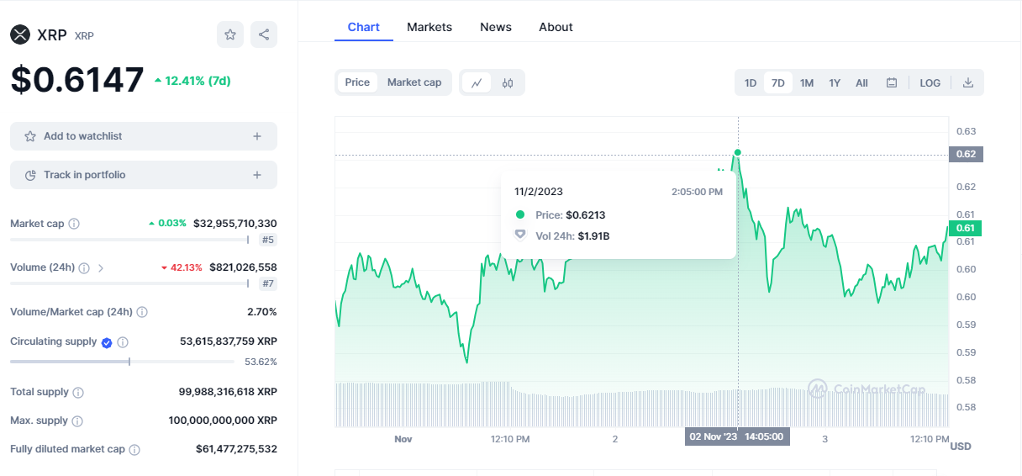This screenshot has height=476, width=1022.
Task: Enable LOG scale on chart
Action: pos(930,82)
